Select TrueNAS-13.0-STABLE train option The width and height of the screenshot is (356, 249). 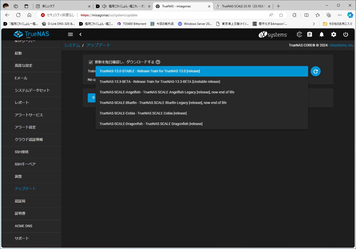tap(202, 71)
